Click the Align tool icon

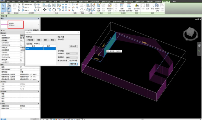pyautogui.click(x=44, y=5)
